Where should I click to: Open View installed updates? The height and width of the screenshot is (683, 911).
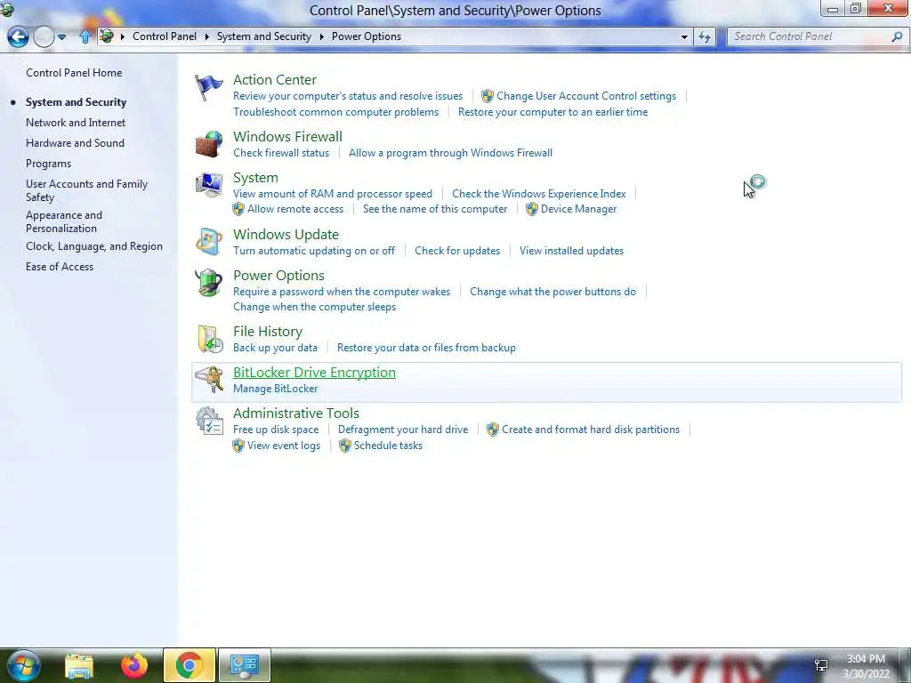[572, 251]
